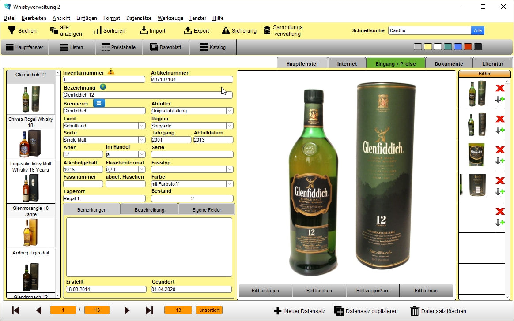This screenshot has width=514, height=321.
Task: Expand the Land dropdown
Action: point(142,126)
